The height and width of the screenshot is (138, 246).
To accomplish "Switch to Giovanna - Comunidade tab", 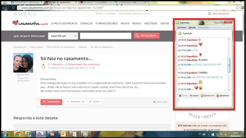I will [95, 2].
